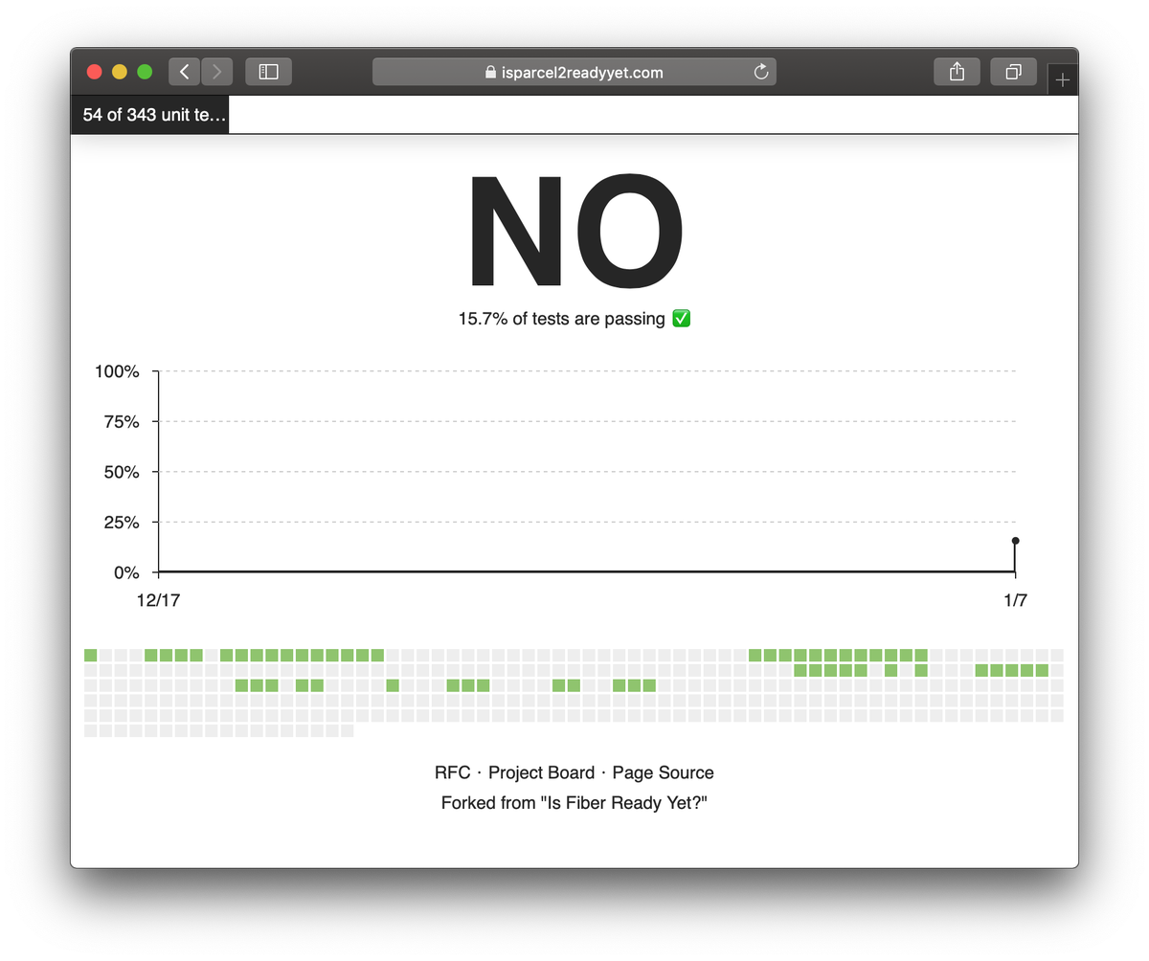The image size is (1149, 961).
Task: Click the first green test square
Action: [x=91, y=655]
